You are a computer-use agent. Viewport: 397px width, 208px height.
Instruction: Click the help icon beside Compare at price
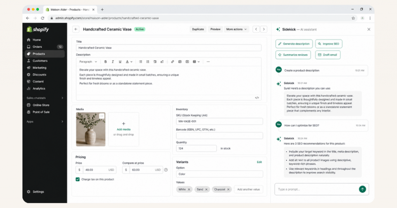point(166,170)
